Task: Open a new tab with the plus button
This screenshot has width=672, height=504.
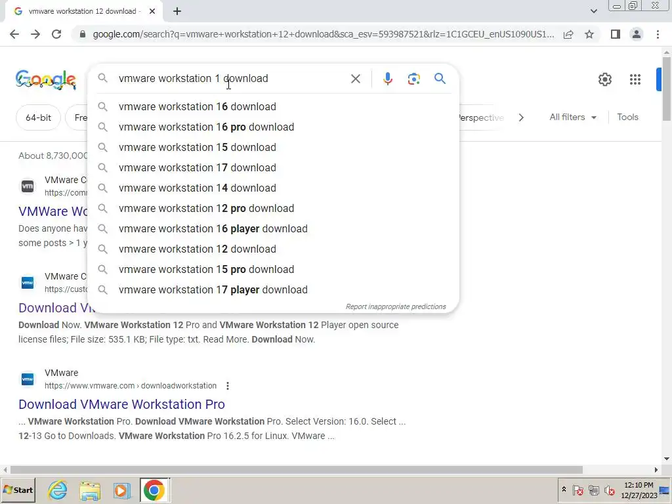Action: (177, 11)
